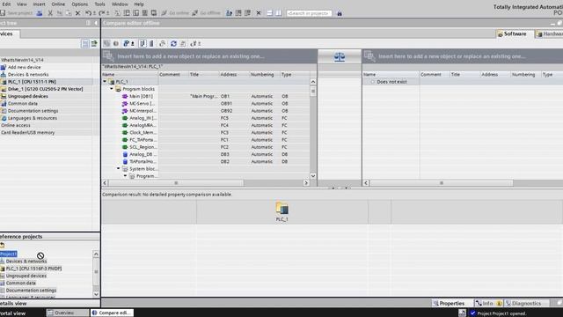The height and width of the screenshot is (317, 563).
Task: Click the project tree green arrow icon
Action: [94, 43]
